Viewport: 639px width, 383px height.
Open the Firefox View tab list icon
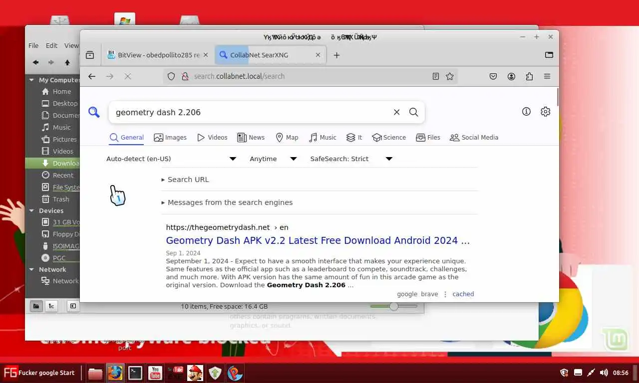click(549, 55)
